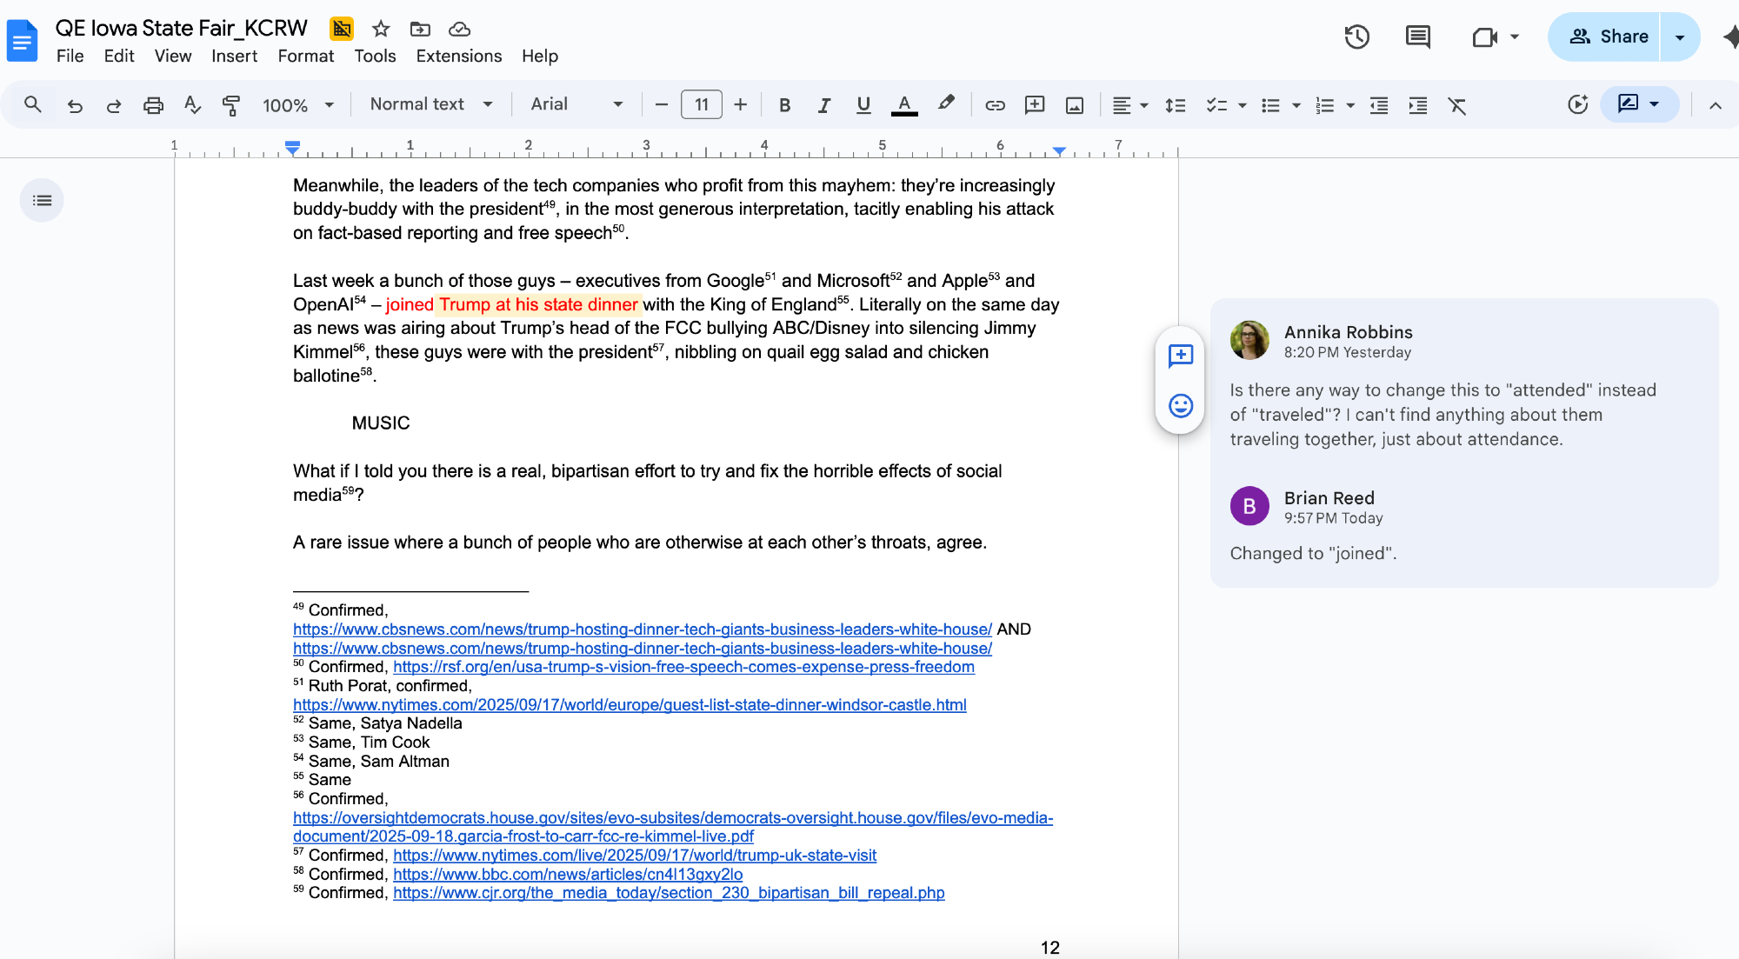1739x959 pixels.
Task: Click the insert link icon
Action: point(995,105)
